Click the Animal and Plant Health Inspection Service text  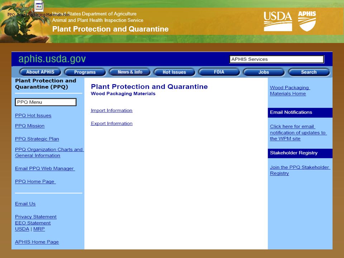coord(97,20)
